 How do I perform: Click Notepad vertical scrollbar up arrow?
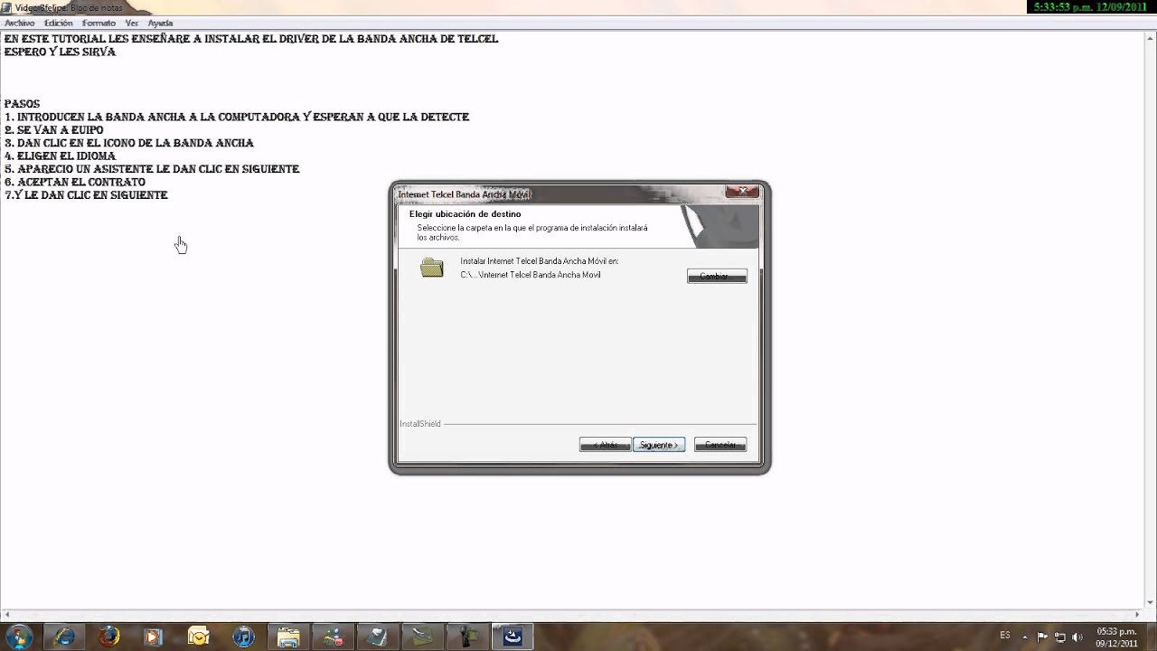[x=1149, y=40]
